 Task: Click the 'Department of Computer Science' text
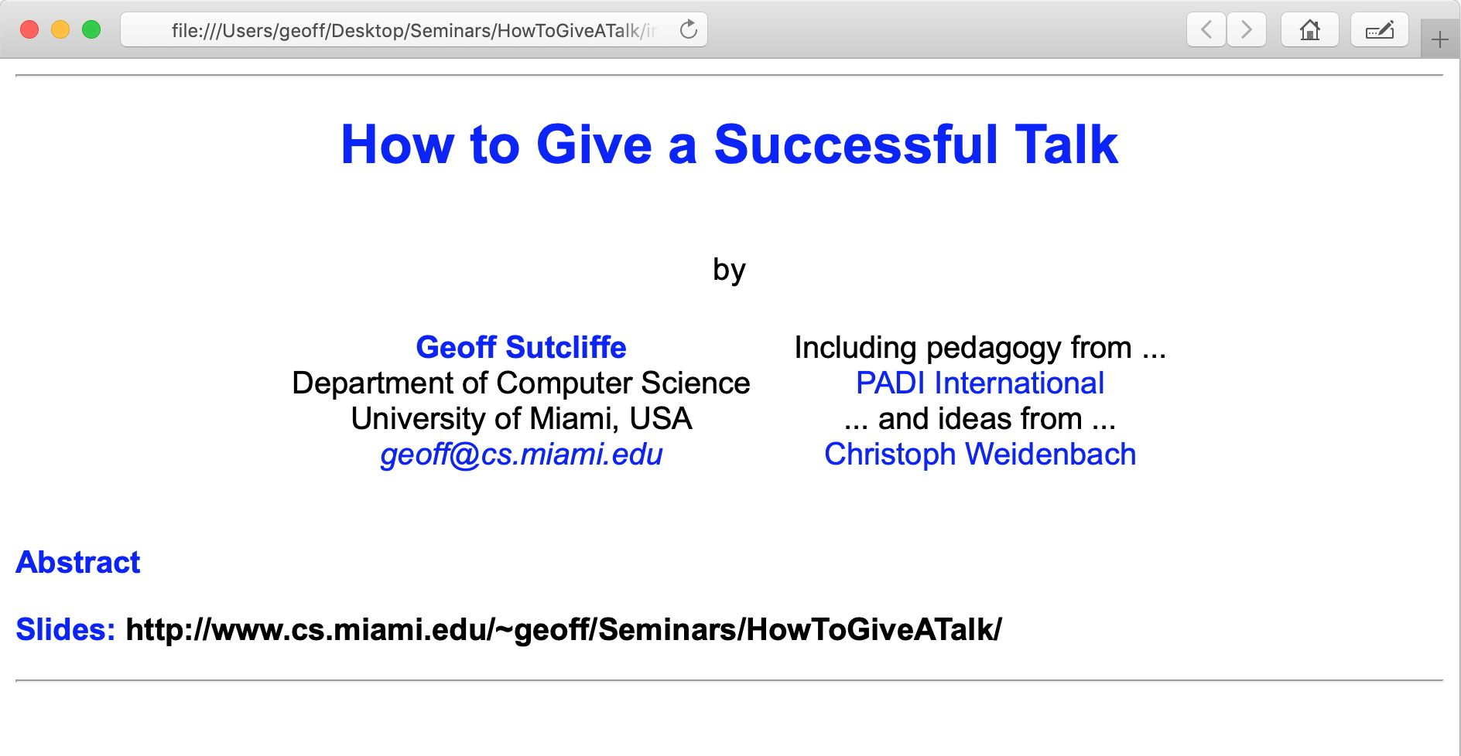coord(521,383)
